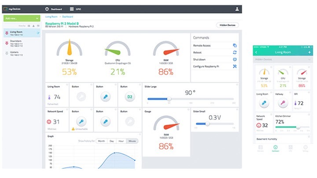317x178 pixels.
Task: Click the Configure Raspberry Pi tools icon
Action: 235,66
